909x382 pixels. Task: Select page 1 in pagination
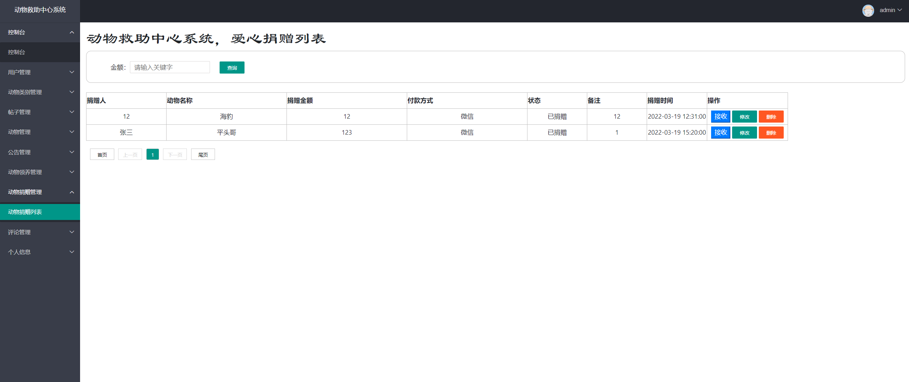click(x=152, y=155)
